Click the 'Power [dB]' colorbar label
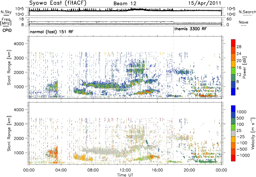The width and height of the screenshot is (256, 177). coord(244,67)
